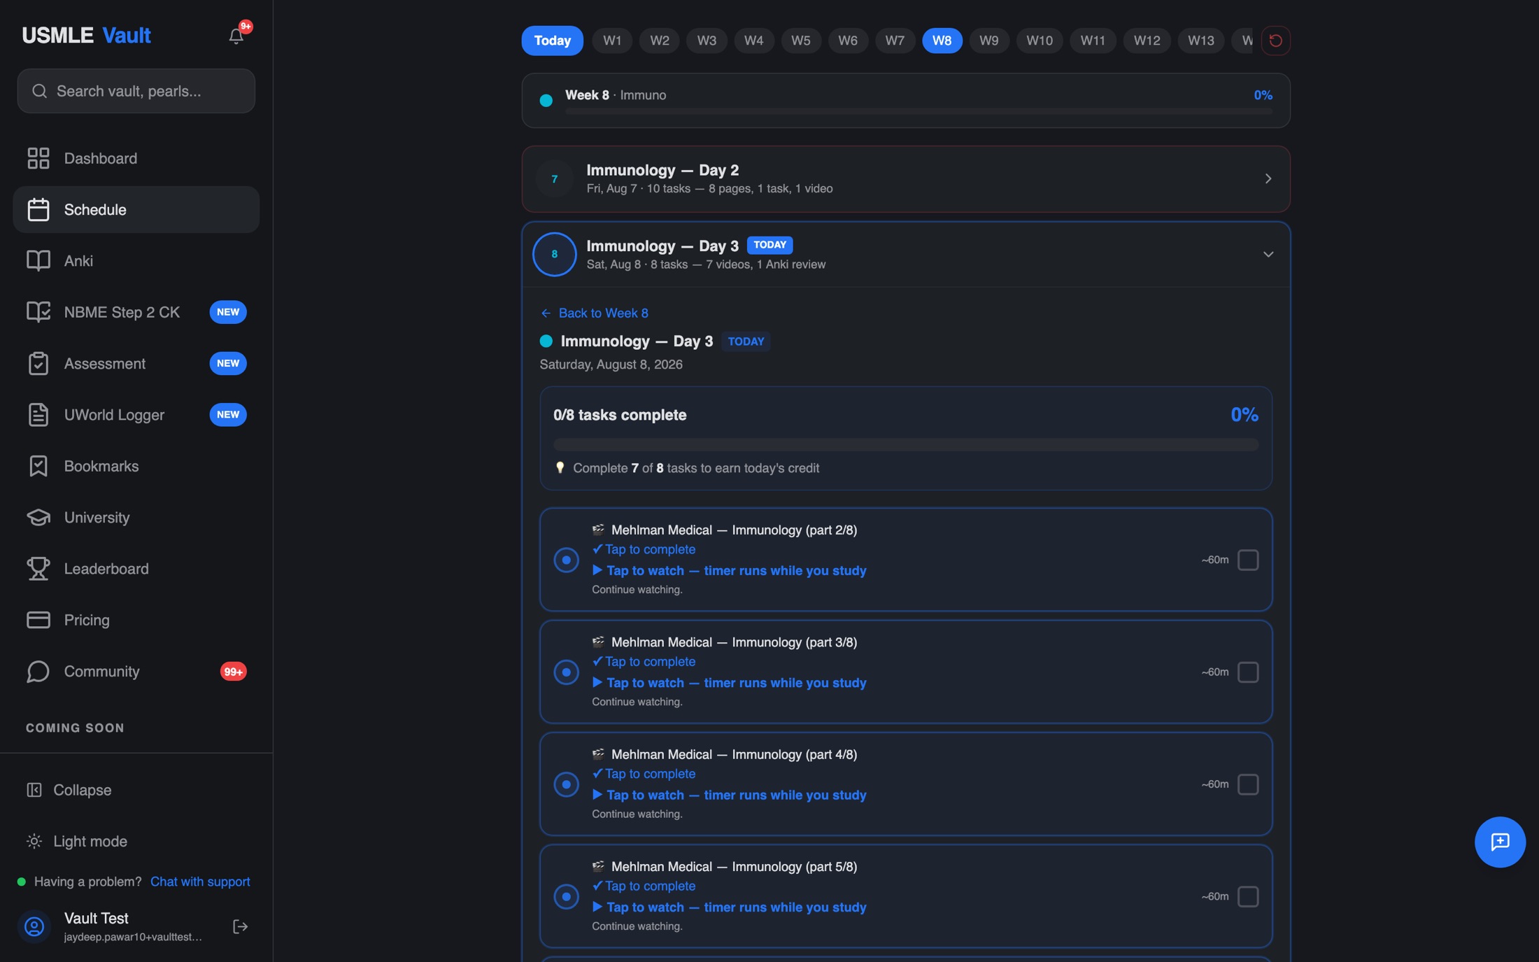Screen dimensions: 1539x962
Task: Check off Immunology part 2/8 task
Action: click(x=1248, y=560)
